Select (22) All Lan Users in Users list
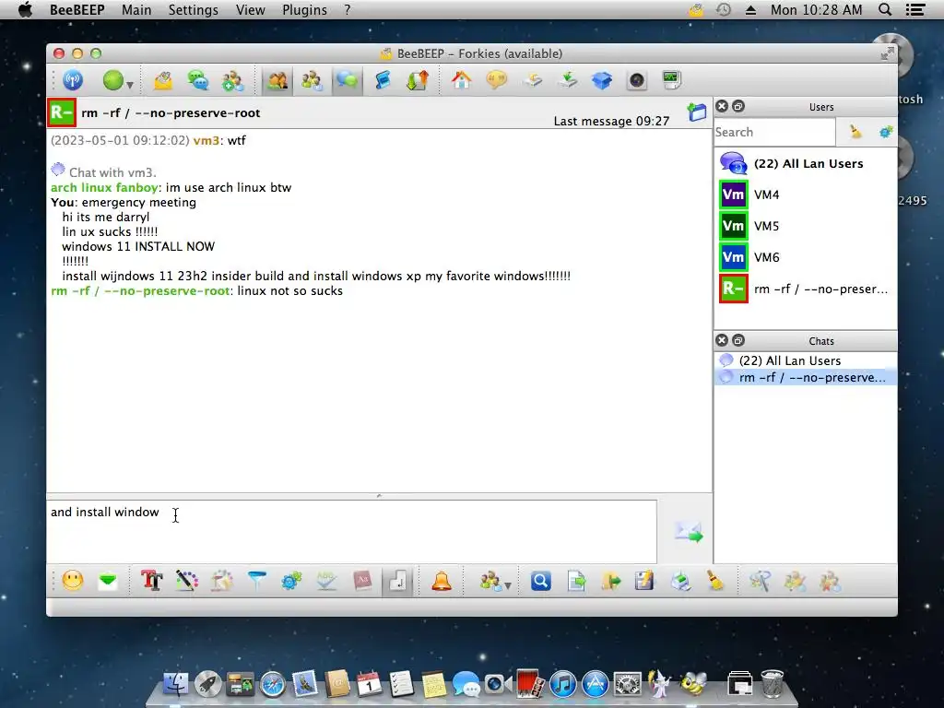The width and height of the screenshot is (944, 708). pyautogui.click(x=806, y=163)
